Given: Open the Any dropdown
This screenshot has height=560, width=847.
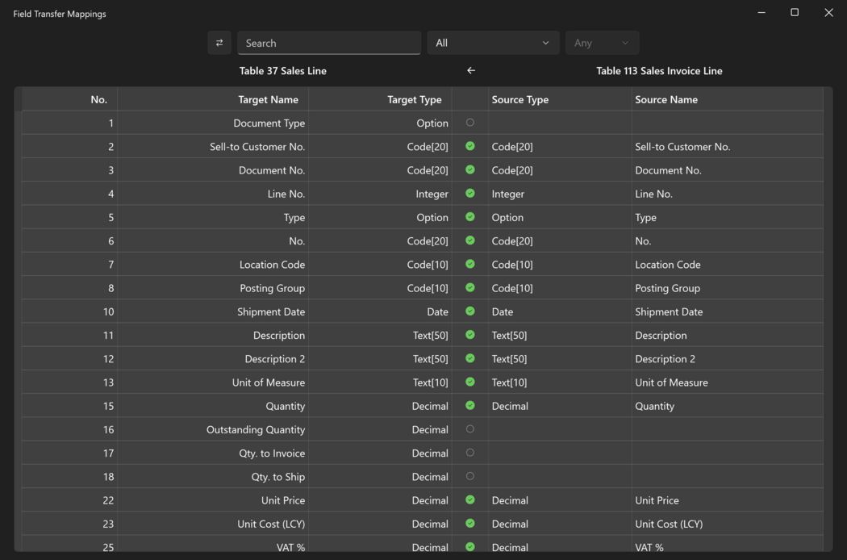Looking at the screenshot, I should 602,43.
